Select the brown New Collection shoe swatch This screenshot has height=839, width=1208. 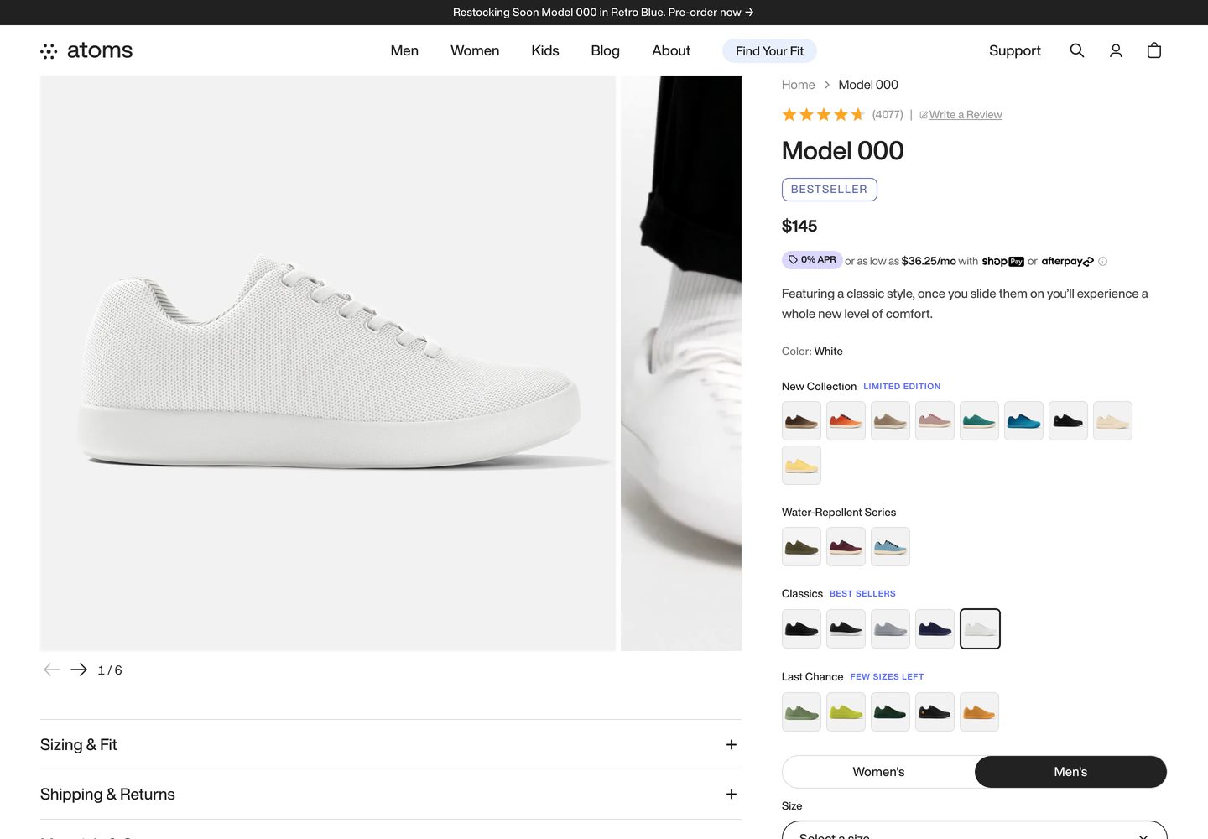click(x=801, y=421)
